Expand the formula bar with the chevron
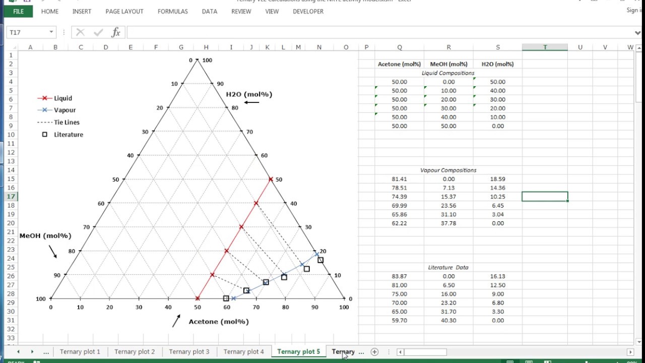The width and height of the screenshot is (645, 363). [x=638, y=33]
